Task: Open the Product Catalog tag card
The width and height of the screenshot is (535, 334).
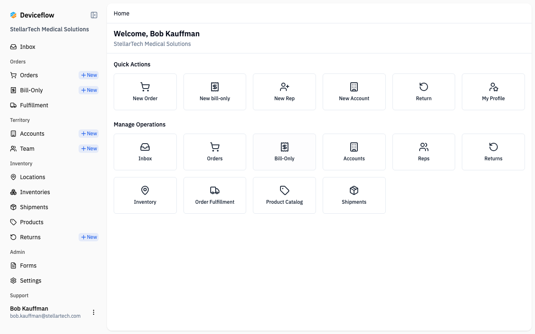Action: [284, 195]
